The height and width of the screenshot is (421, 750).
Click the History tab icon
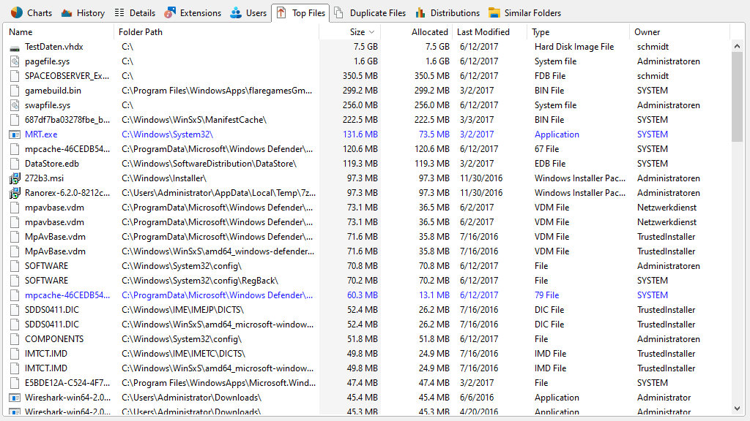point(67,12)
